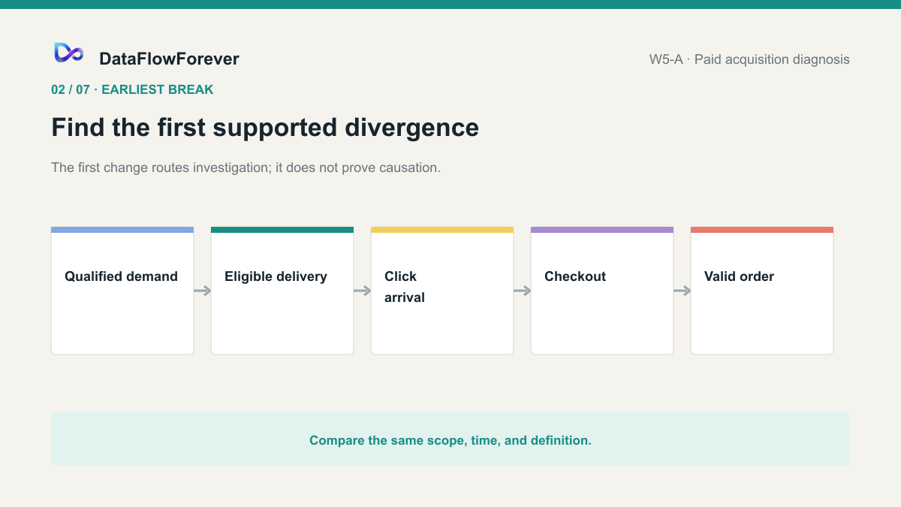The width and height of the screenshot is (901, 507).
Task: Click the arrow between Qualified demand and Eligible delivery
Action: (x=203, y=291)
